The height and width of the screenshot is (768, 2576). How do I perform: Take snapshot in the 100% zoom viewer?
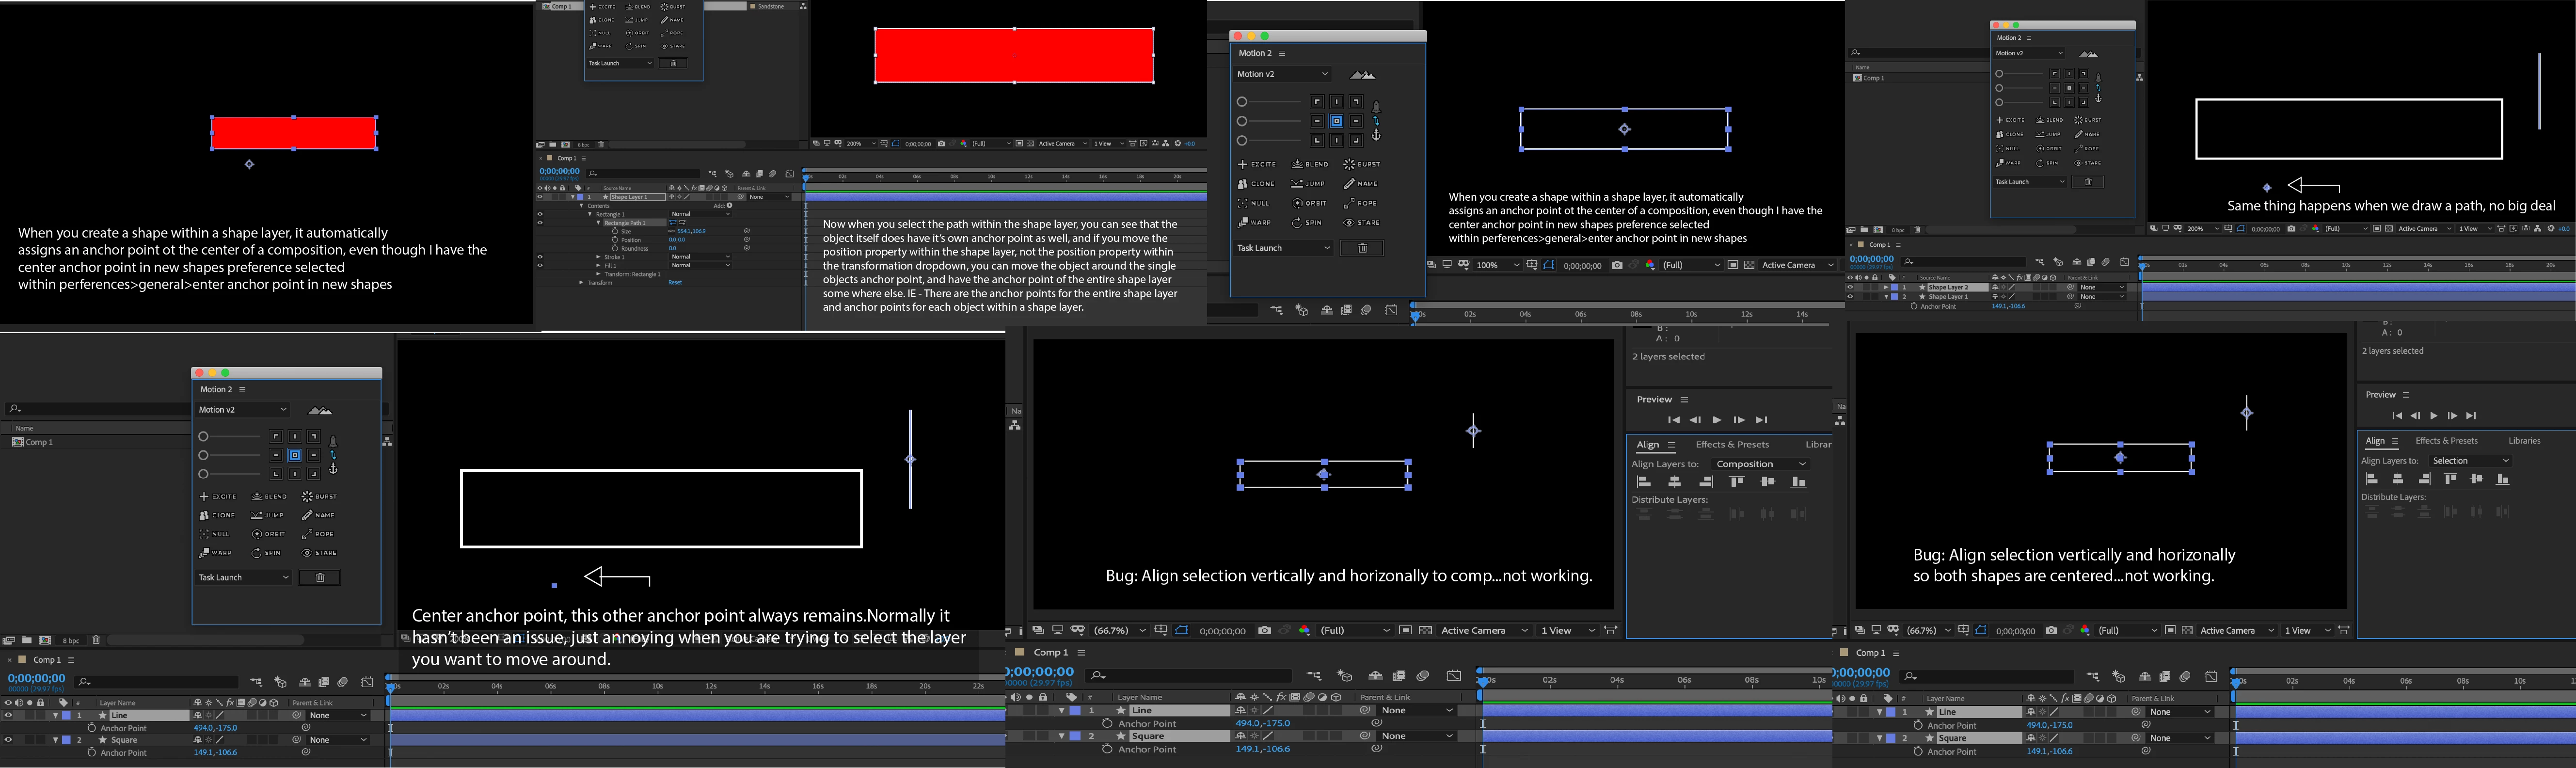(x=1617, y=265)
